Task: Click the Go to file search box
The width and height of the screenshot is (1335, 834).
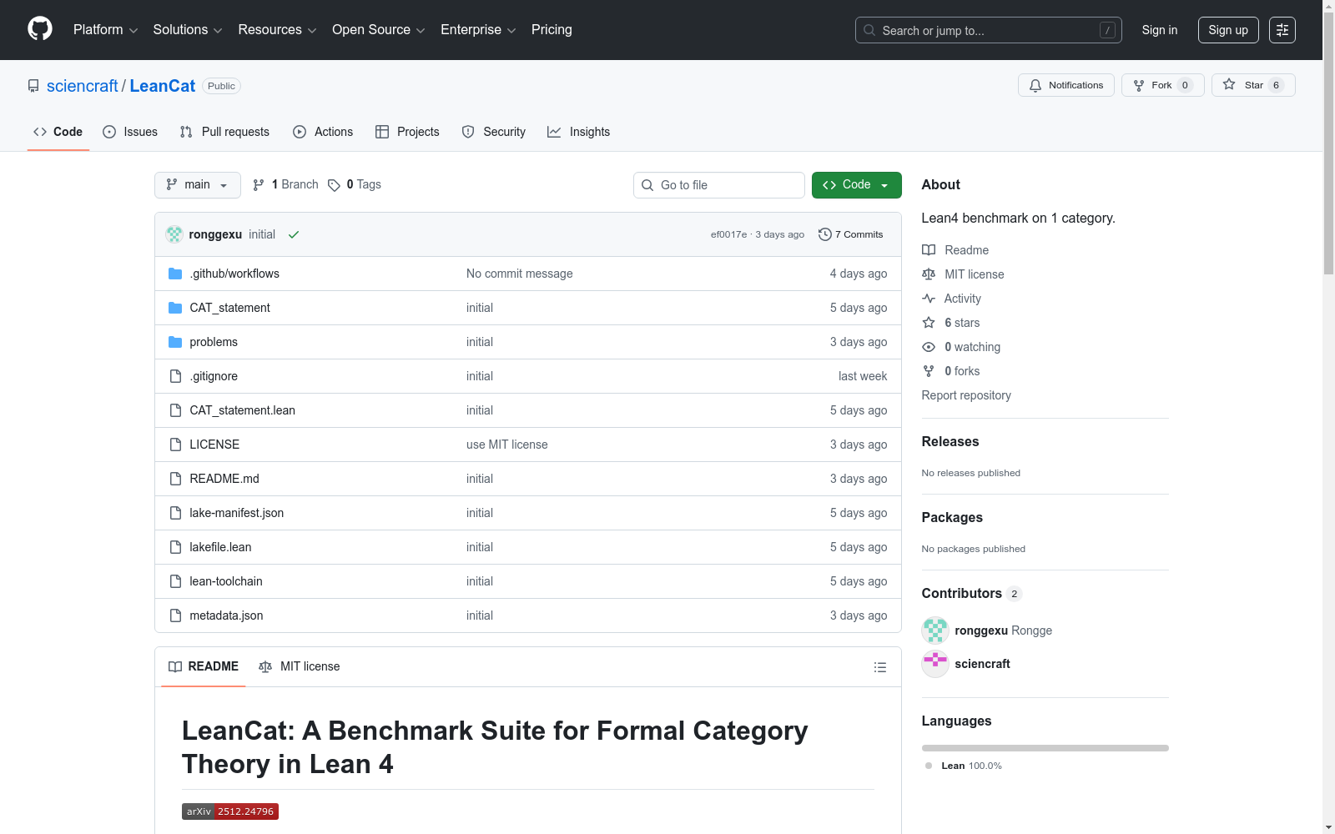Action: pos(719,185)
